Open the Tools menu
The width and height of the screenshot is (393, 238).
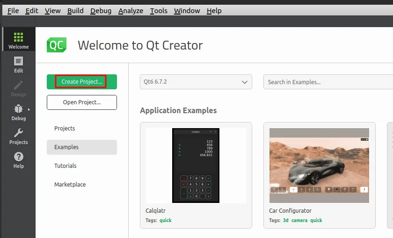coord(159,11)
